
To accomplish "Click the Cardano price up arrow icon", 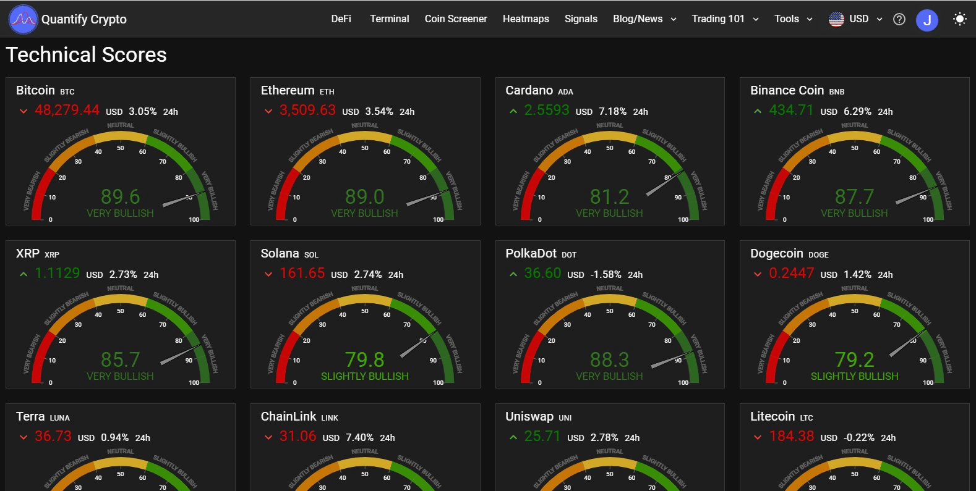I will [x=513, y=111].
